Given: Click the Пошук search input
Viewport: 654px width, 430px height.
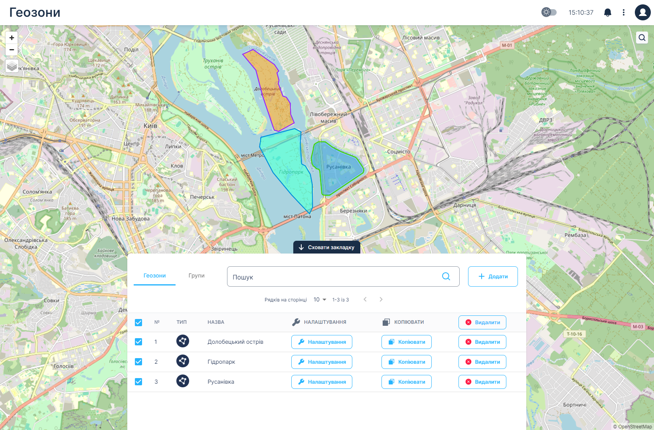Looking at the screenshot, I should click(x=343, y=276).
